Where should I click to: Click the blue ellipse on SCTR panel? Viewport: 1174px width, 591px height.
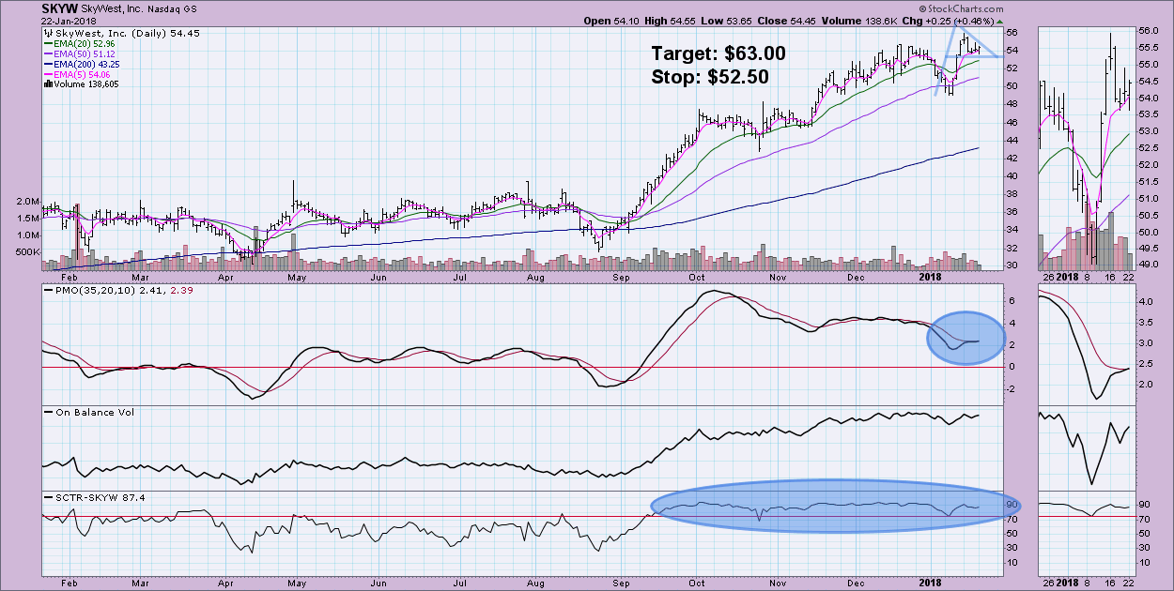point(833,508)
